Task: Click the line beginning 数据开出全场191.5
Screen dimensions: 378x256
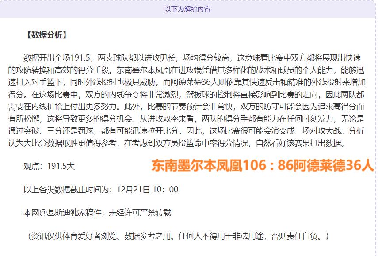Action: 192,58
